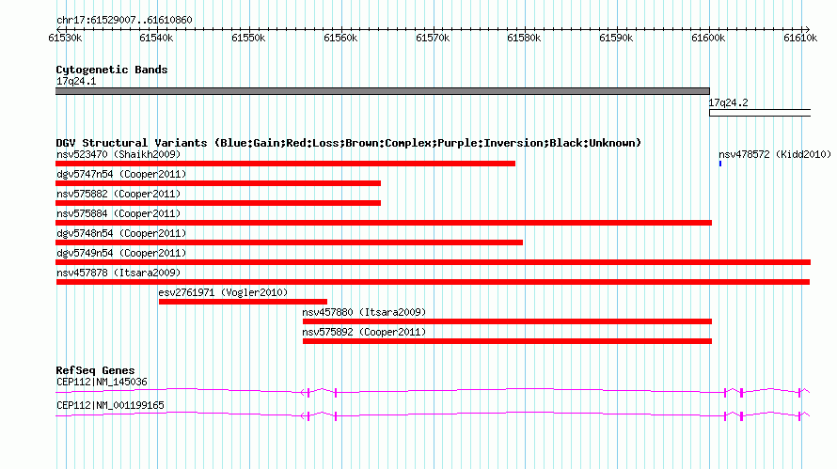This screenshot has width=837, height=469.
Task: Click the 61530k ruler tick label
Action: point(65,38)
